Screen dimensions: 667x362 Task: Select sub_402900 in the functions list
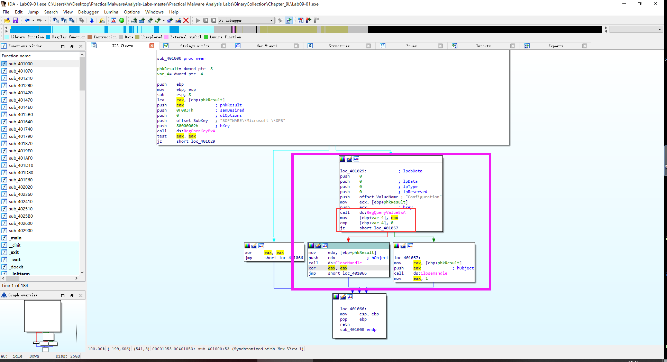point(40,230)
